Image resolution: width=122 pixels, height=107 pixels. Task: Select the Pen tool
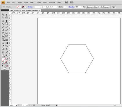3,21
